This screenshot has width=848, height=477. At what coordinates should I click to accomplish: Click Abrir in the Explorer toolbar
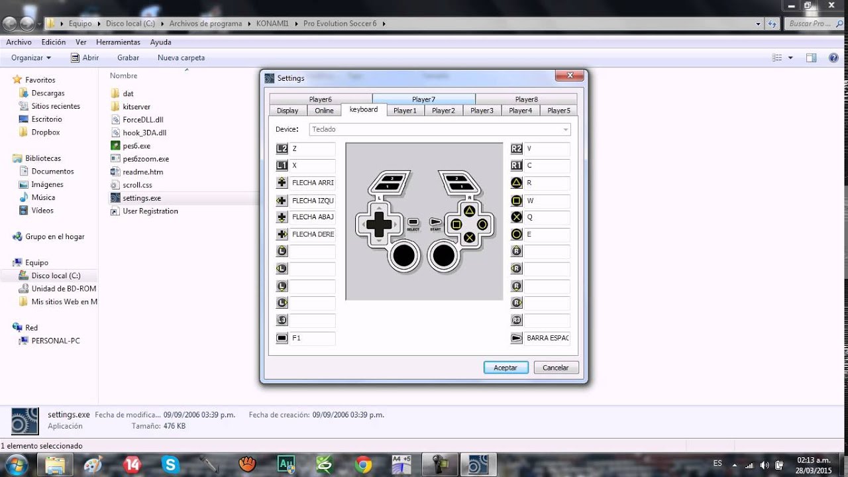(x=85, y=58)
